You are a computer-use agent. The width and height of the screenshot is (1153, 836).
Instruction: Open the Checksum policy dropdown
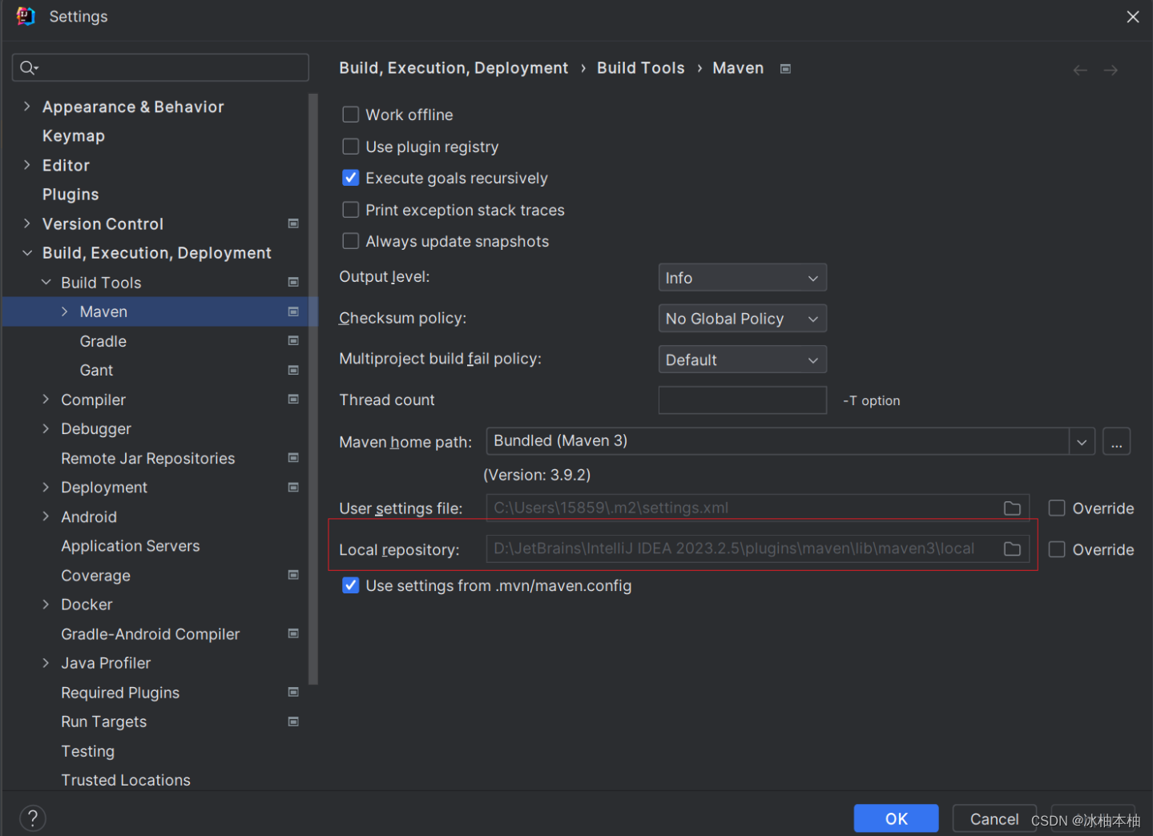(x=742, y=319)
